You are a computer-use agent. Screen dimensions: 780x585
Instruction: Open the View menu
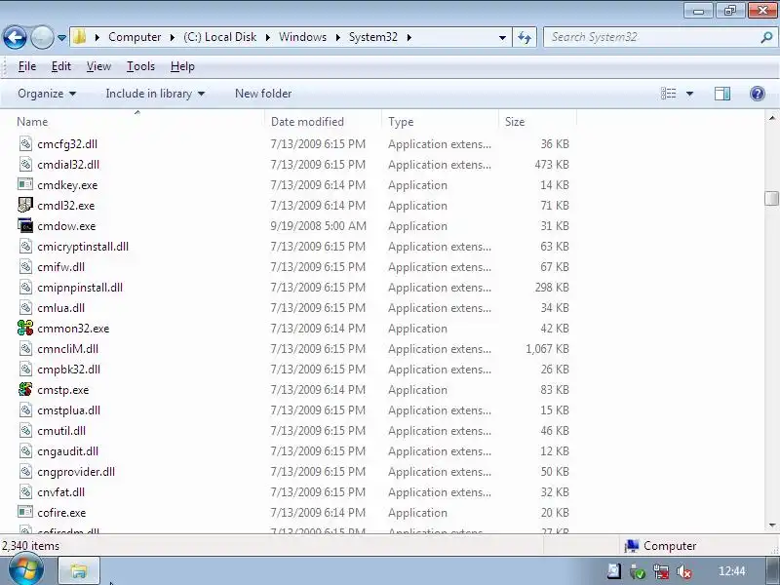(x=98, y=66)
